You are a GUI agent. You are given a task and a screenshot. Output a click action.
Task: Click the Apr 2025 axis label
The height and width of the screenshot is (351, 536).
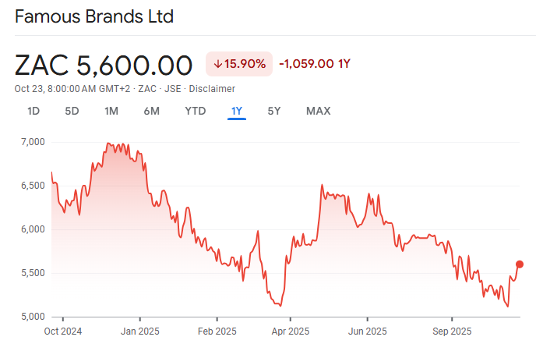289,331
